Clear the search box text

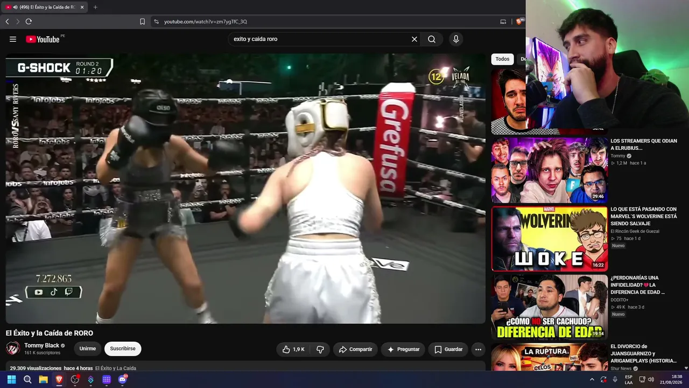pyautogui.click(x=414, y=39)
